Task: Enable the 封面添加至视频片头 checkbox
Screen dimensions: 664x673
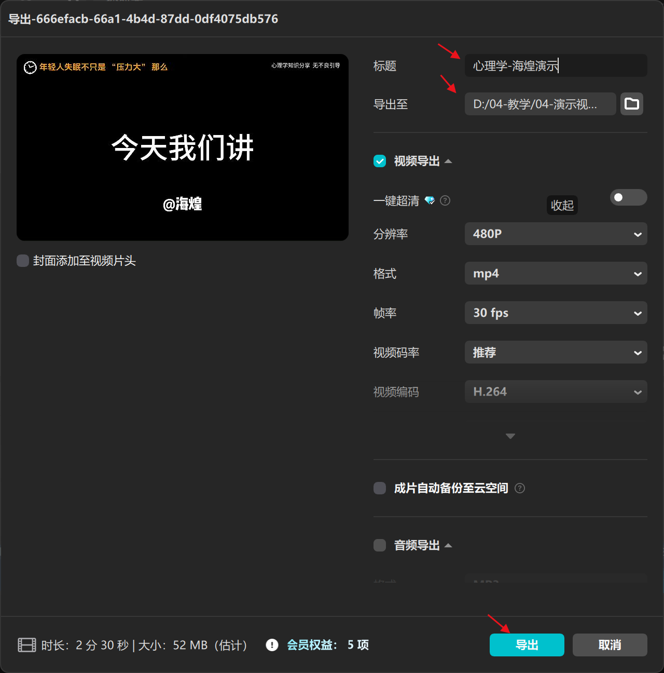Action: (x=22, y=261)
